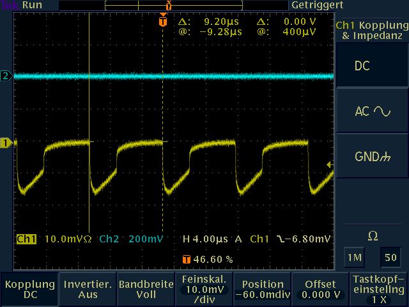The image size is (409, 307).
Task: Open Feinskal. 10.0mV/div fine scale setting
Action: pyautogui.click(x=204, y=289)
